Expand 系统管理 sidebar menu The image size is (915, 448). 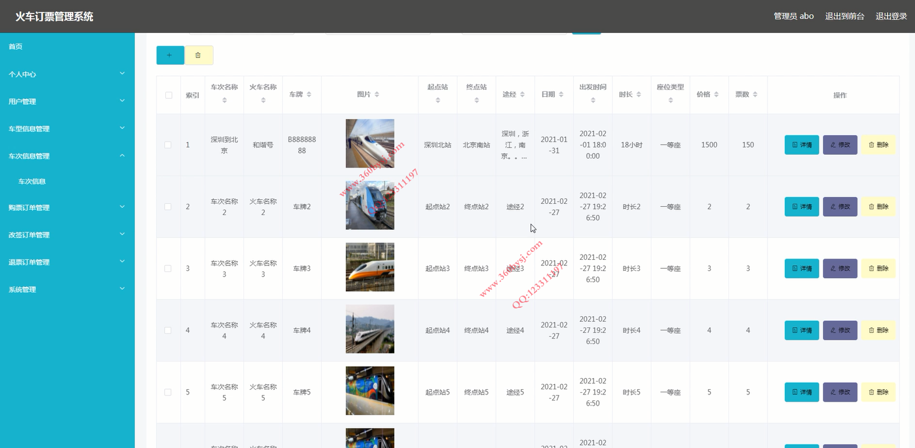click(67, 290)
